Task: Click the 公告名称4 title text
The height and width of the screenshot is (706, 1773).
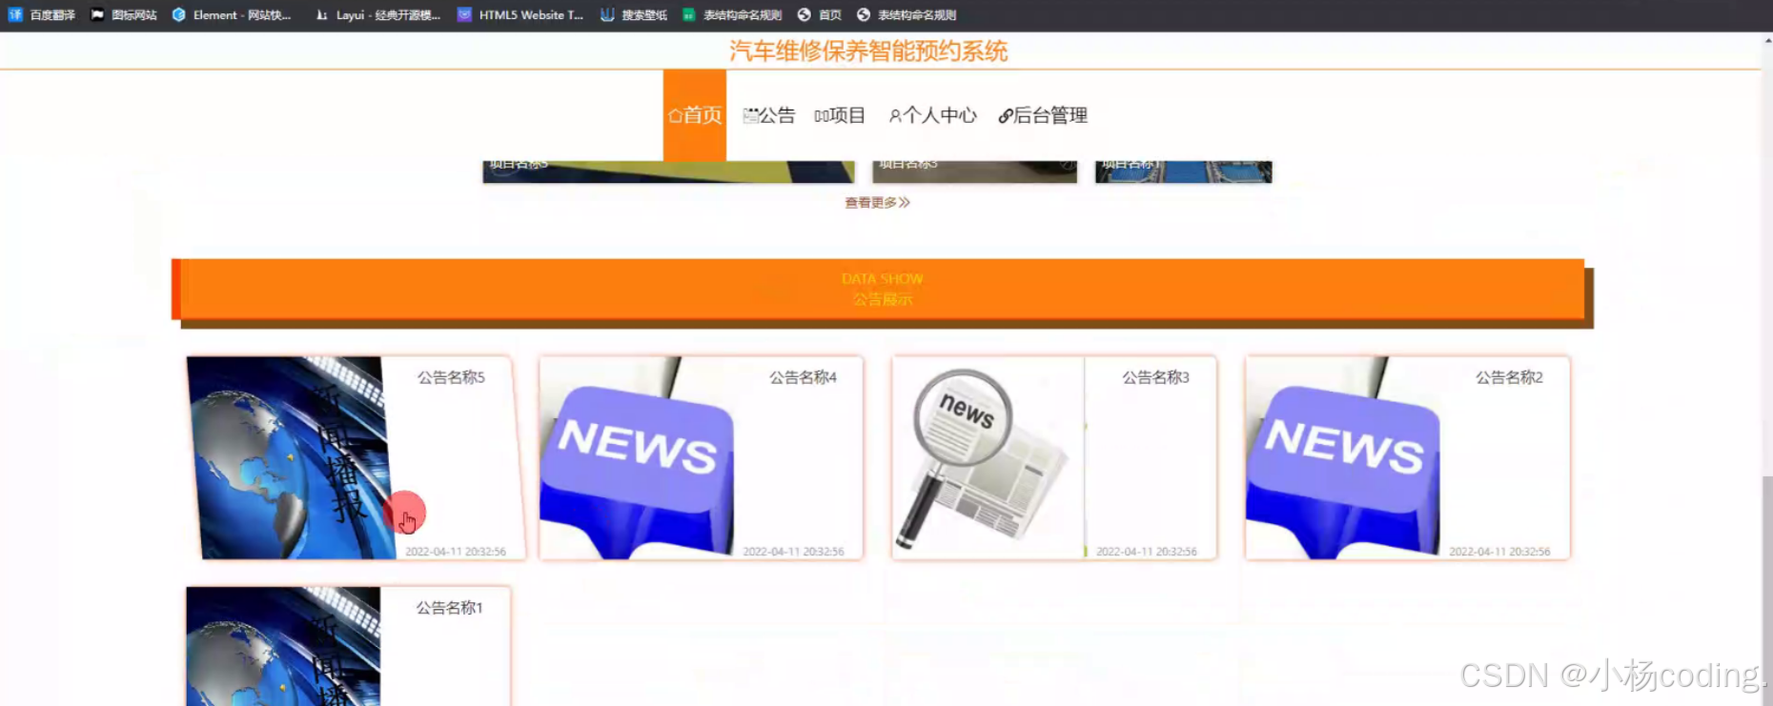Action: pos(803,377)
